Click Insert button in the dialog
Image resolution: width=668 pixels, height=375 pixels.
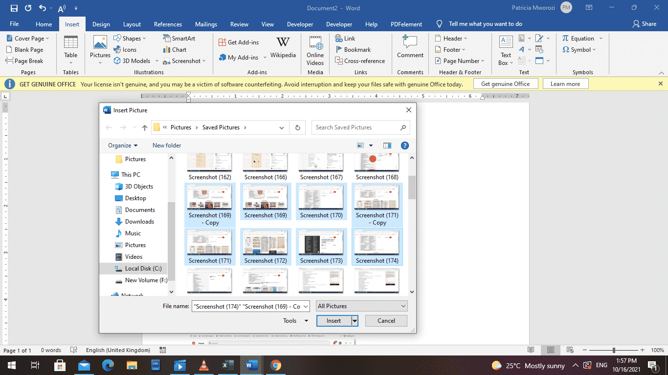coord(334,321)
